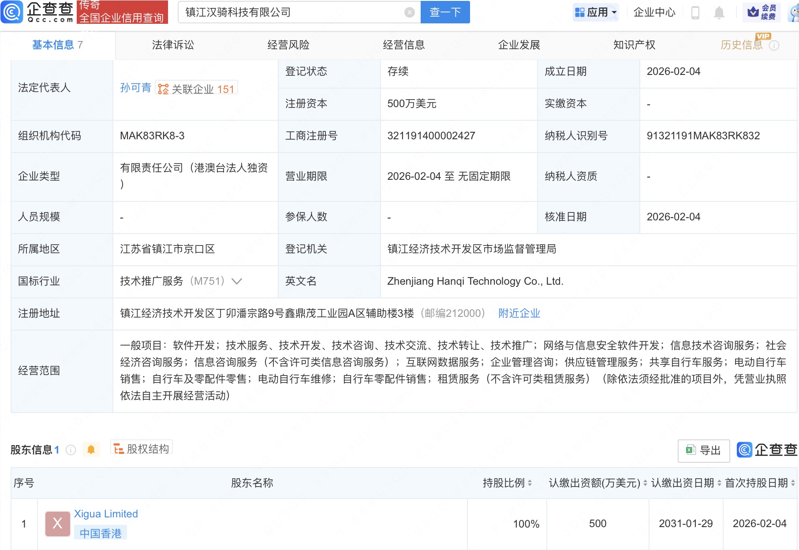Image resolution: width=799 pixels, height=550 pixels.
Task: Click the info icon beside 历史信息
Action: (774, 45)
